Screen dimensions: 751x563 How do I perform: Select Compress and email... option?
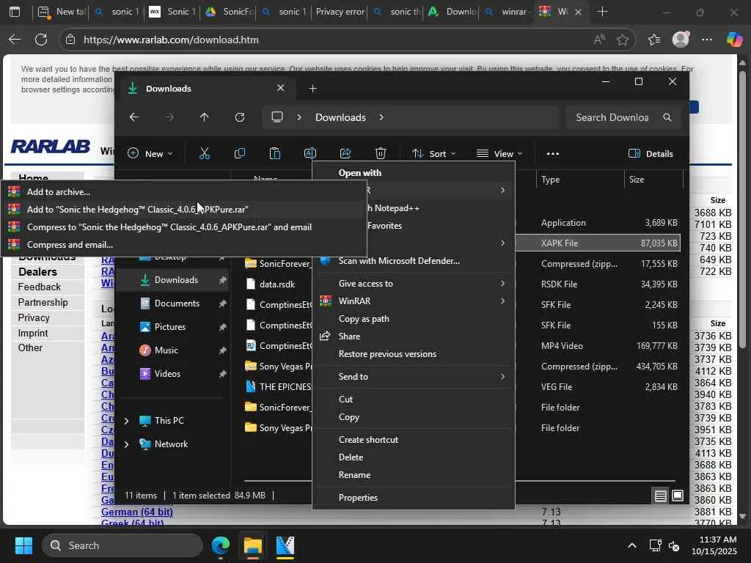[70, 245]
